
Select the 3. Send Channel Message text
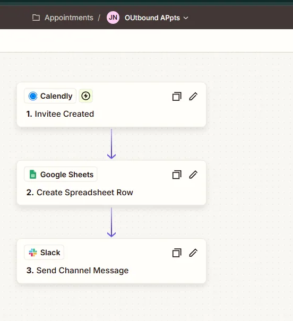click(77, 271)
